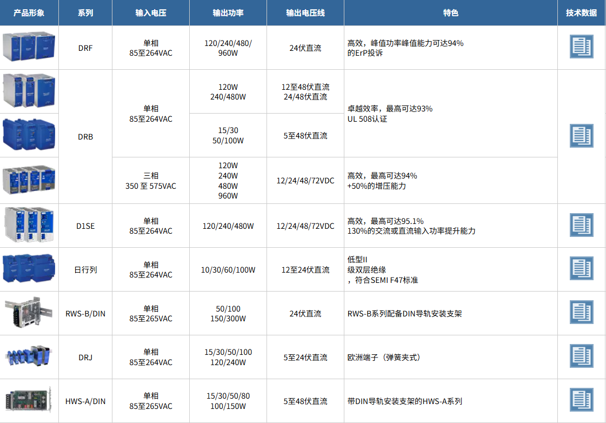Image resolution: width=606 pixels, height=423 pixels.
Task: Click the 系列 column header
Action: point(85,13)
